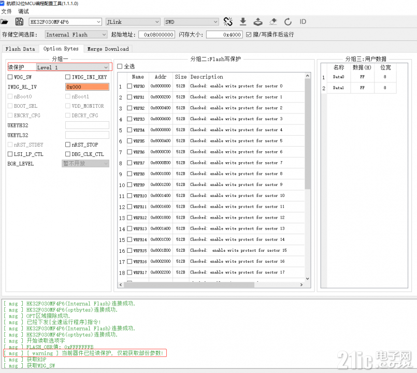This screenshot has height=373, width=417.
Task: Click the download-to-chip arrow icon
Action: pos(243,22)
